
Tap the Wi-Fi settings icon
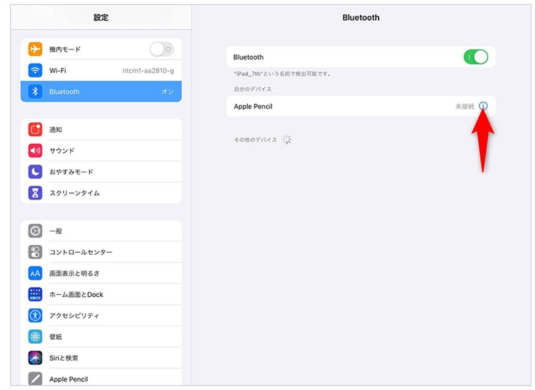pos(35,70)
